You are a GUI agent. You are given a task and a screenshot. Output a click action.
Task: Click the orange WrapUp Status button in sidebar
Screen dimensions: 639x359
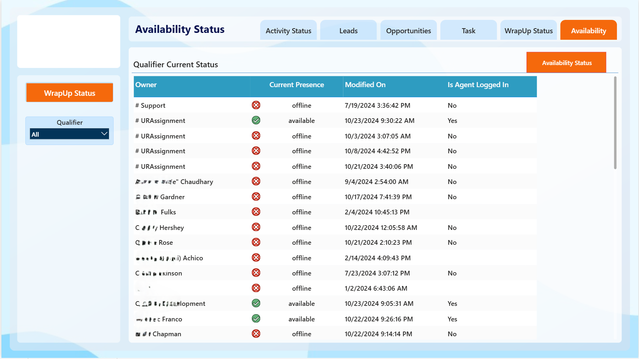tap(69, 93)
